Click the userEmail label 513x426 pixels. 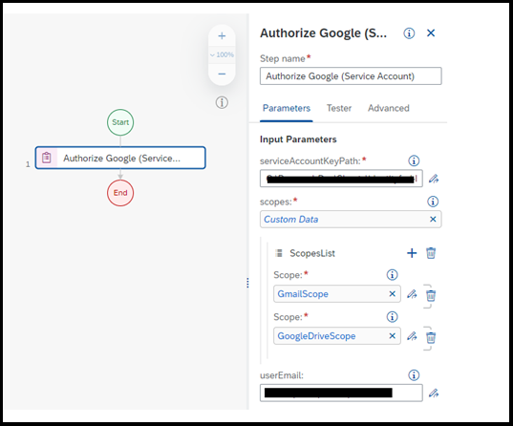click(x=282, y=375)
